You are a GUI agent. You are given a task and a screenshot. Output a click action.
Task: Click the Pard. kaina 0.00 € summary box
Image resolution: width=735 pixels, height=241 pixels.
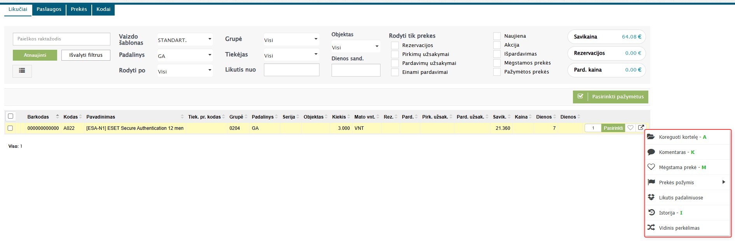click(607, 70)
